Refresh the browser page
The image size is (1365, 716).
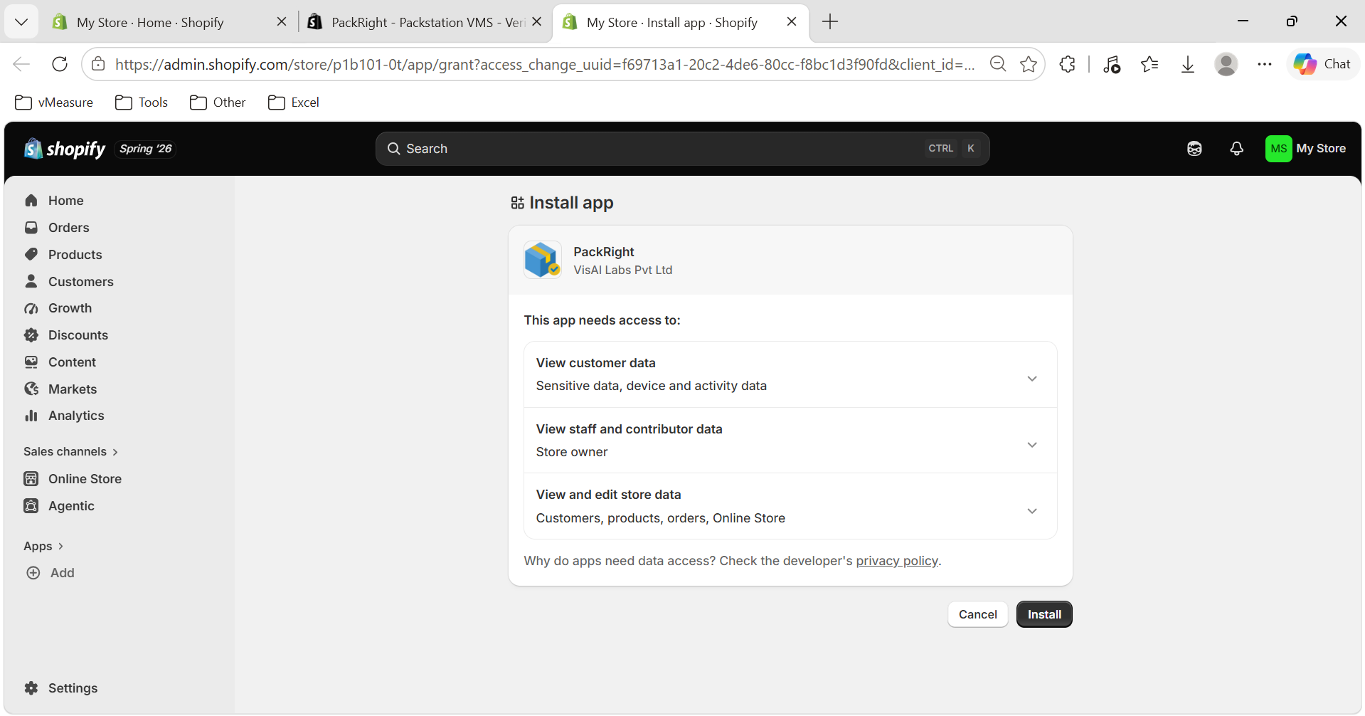point(60,65)
